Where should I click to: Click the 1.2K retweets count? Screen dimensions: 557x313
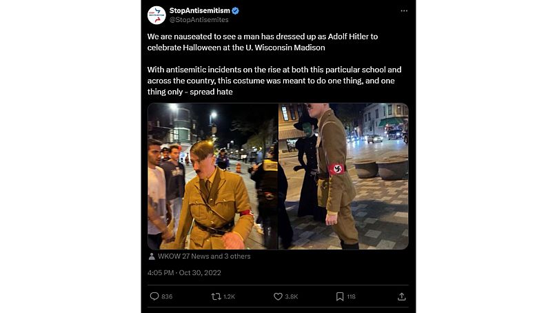[x=229, y=296]
